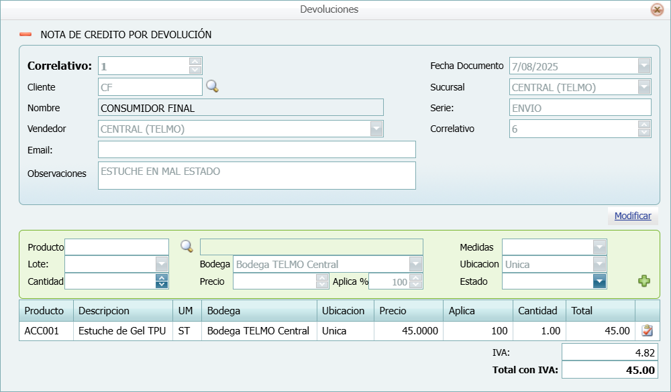Add the item using the green plus icon
Screen dimensions: 671x392
pyautogui.click(x=644, y=281)
